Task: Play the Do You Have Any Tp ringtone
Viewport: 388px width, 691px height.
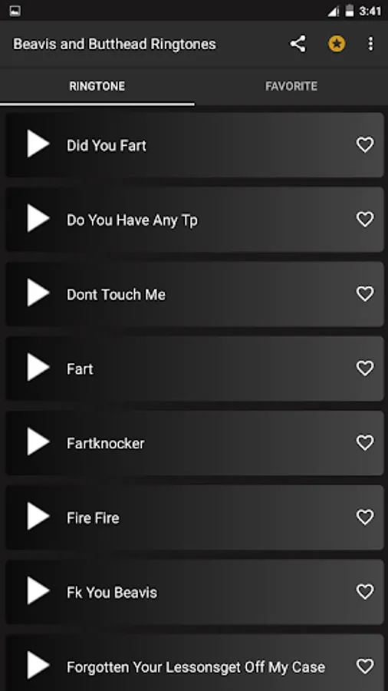Action: 38,218
